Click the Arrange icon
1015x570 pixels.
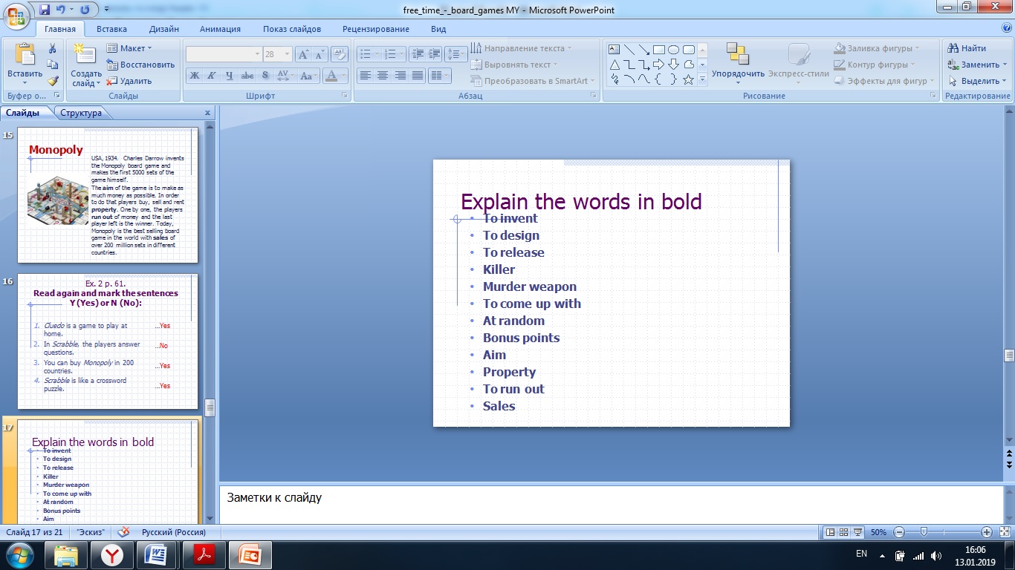tap(737, 53)
